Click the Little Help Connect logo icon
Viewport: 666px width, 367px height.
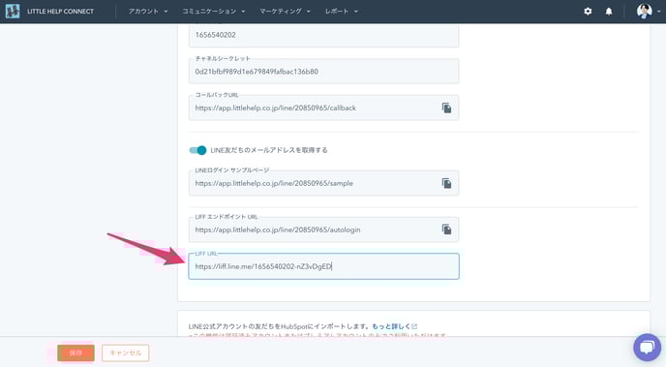pos(13,11)
